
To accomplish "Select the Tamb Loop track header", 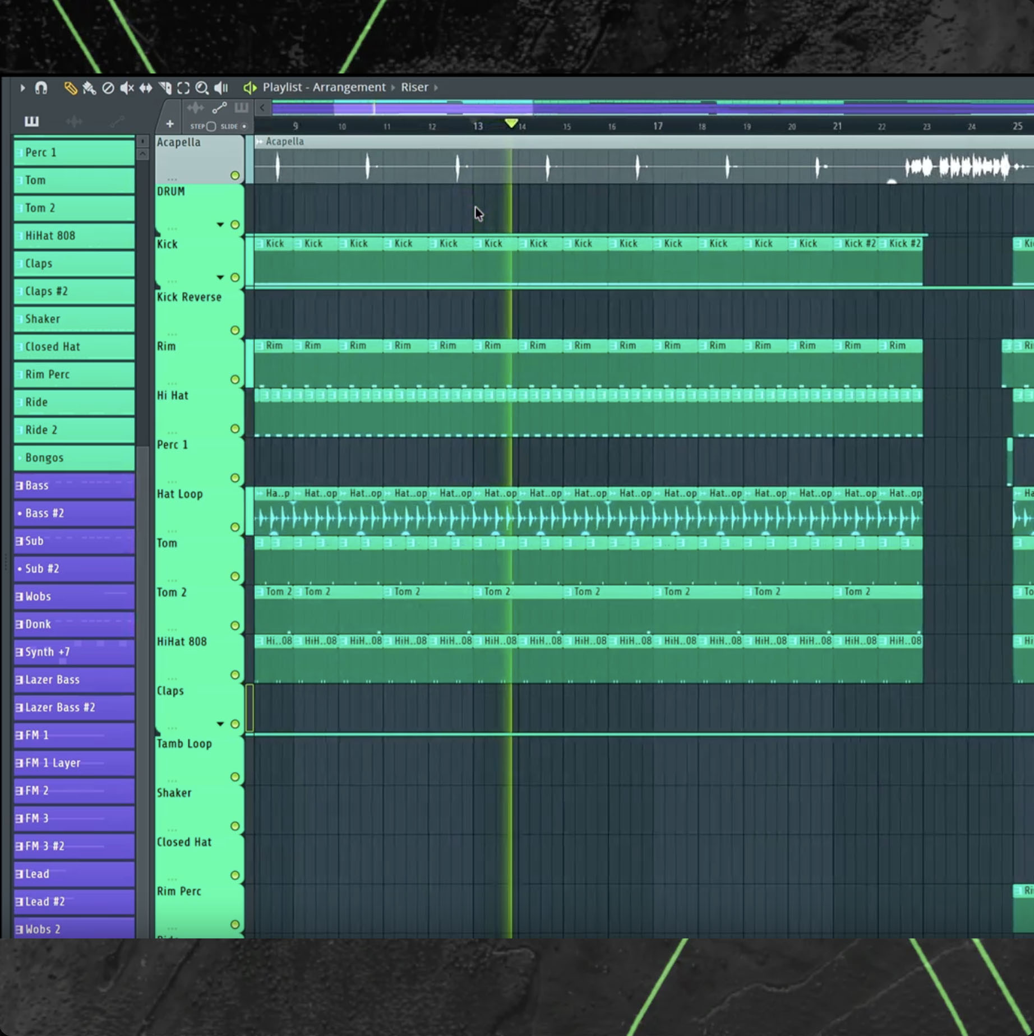I will tap(199, 760).
